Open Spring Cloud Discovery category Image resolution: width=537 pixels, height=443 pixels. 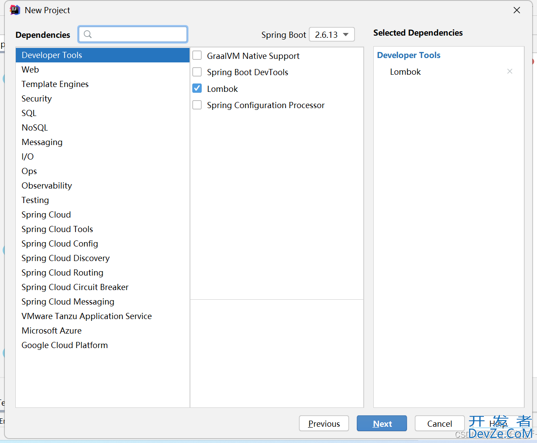click(x=103, y=258)
